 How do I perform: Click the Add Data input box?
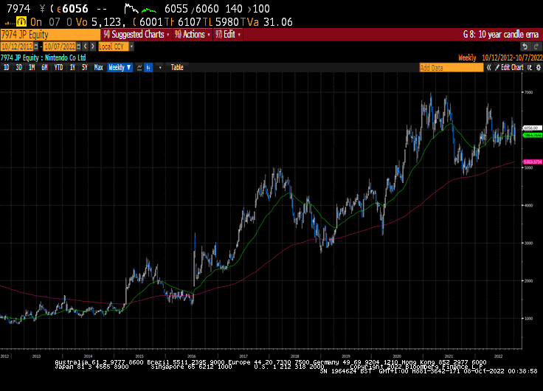[452, 68]
